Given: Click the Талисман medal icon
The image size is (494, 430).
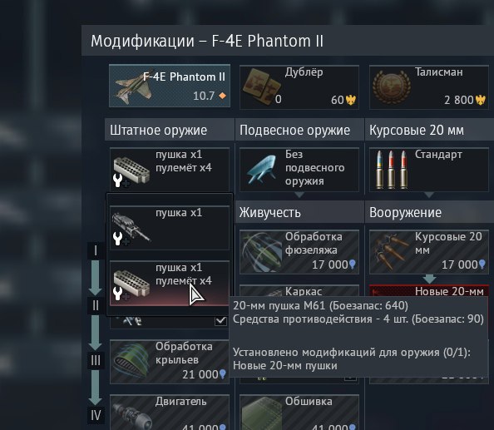Looking at the screenshot, I should [x=392, y=87].
